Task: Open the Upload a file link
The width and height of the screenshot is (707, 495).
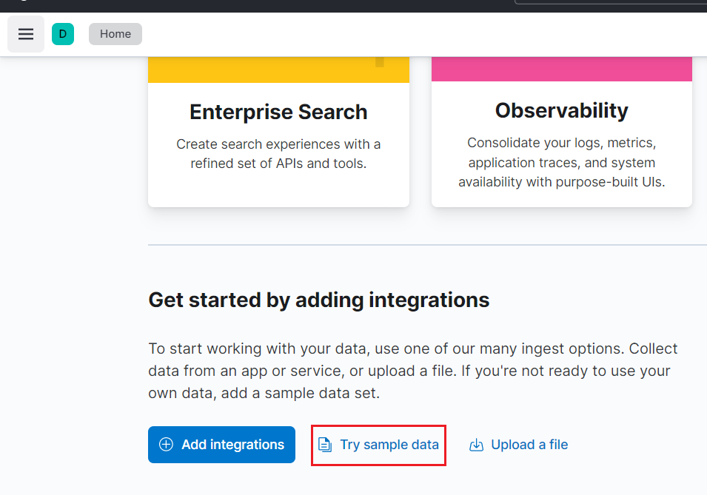Action: point(529,445)
